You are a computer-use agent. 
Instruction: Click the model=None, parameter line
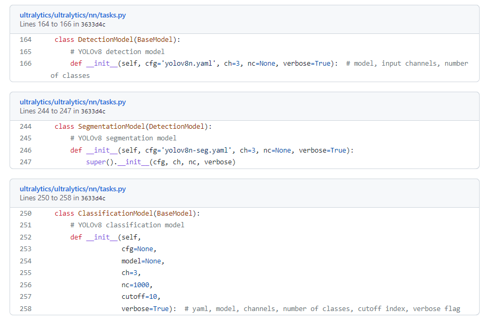pos(143,261)
